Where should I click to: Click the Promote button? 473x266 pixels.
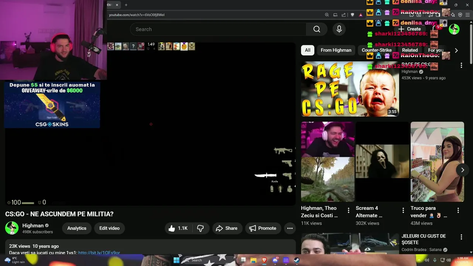tap(263, 228)
